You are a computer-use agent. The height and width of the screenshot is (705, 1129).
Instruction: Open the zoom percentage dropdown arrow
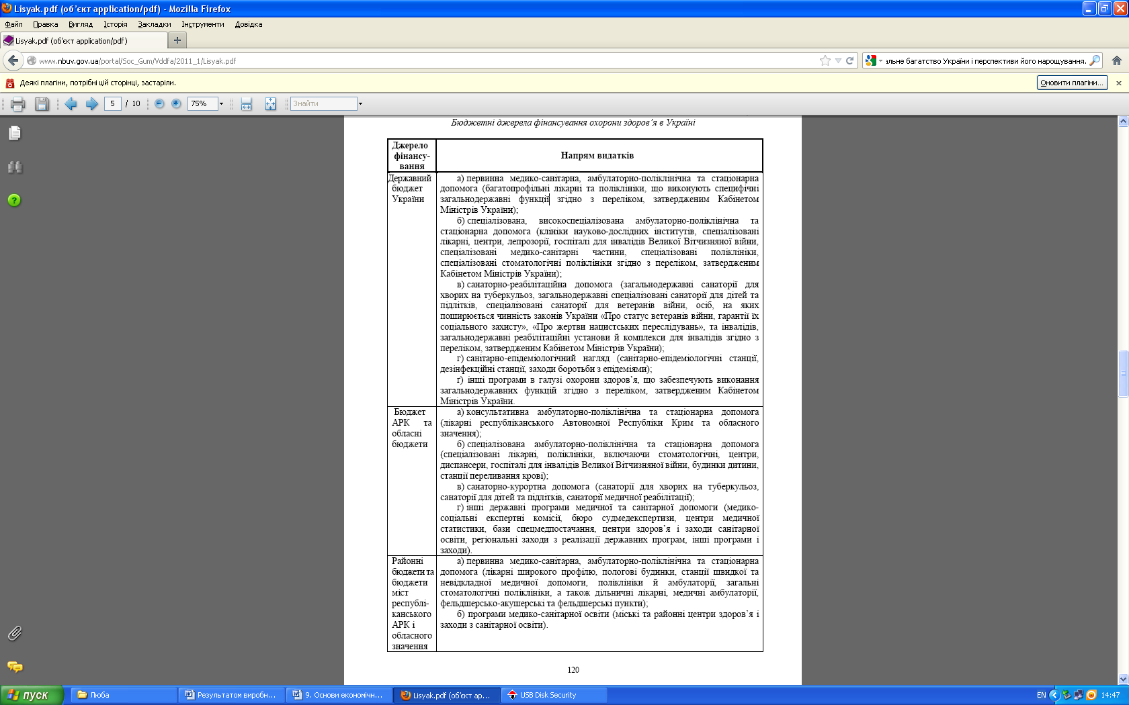pyautogui.click(x=221, y=103)
